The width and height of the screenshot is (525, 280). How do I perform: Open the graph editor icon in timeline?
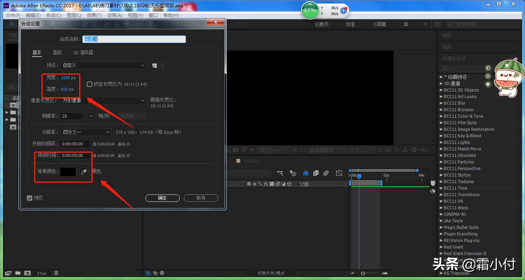point(339,173)
